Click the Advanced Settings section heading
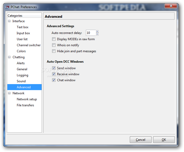The image size is (184, 152). click(60, 26)
